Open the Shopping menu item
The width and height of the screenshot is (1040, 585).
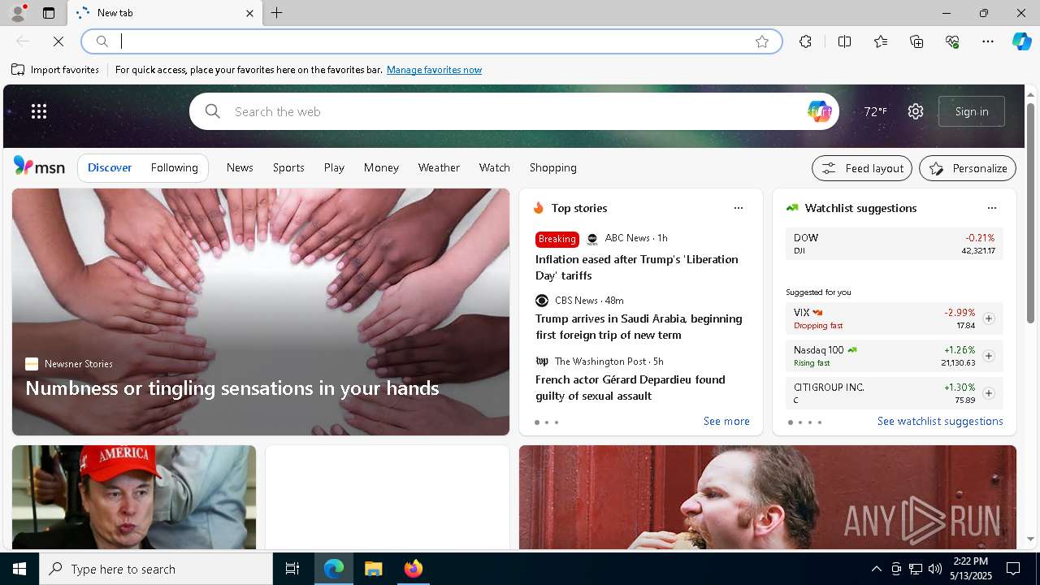[x=552, y=167]
